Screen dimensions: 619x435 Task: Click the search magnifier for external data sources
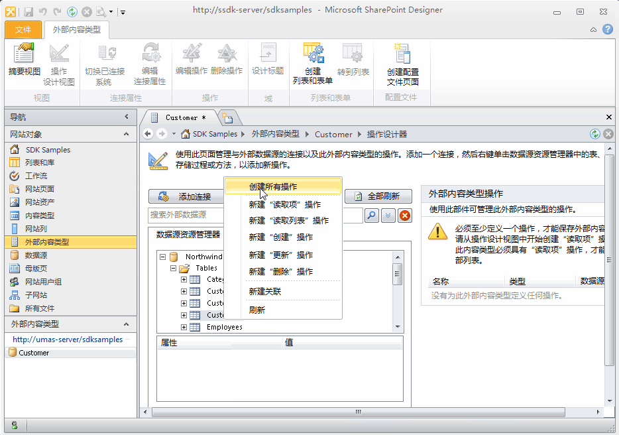click(x=371, y=216)
